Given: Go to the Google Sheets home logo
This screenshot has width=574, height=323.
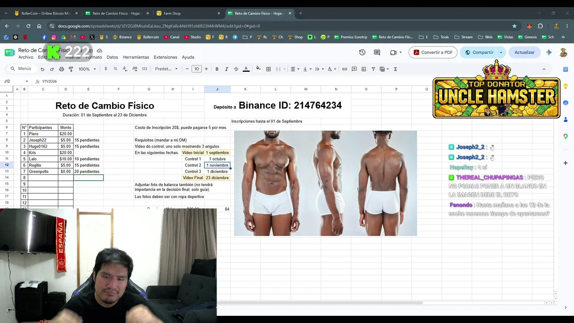Looking at the screenshot, I should (x=9, y=52).
